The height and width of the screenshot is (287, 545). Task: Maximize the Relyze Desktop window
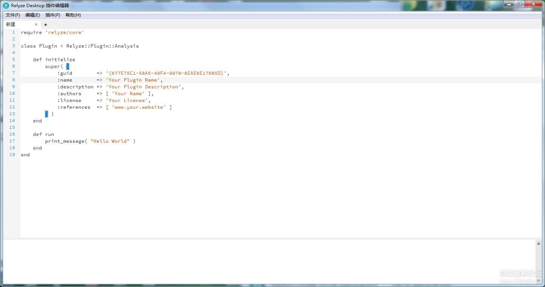point(519,4)
